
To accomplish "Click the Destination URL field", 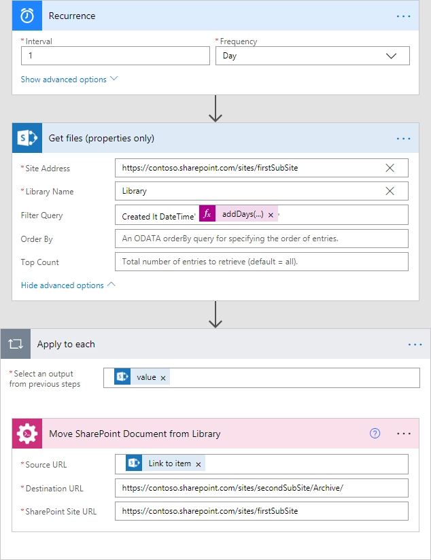I will pos(262,488).
